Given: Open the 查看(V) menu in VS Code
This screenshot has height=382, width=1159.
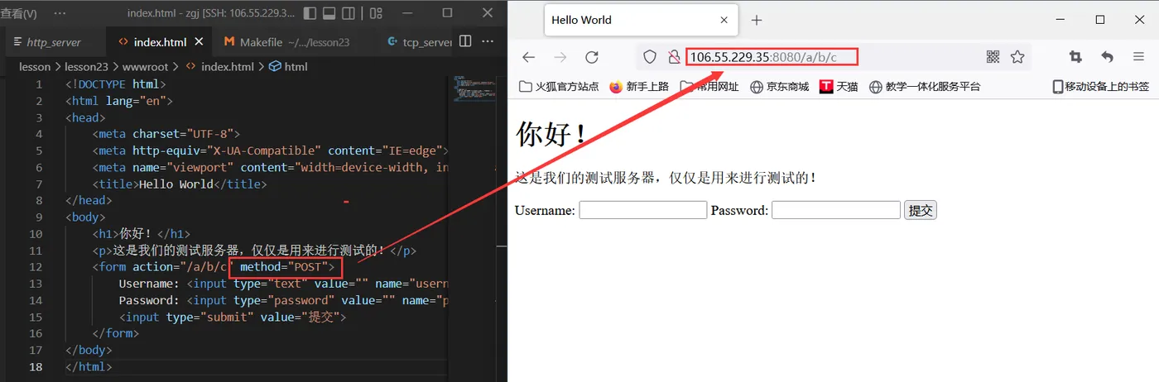Looking at the screenshot, I should click(19, 13).
